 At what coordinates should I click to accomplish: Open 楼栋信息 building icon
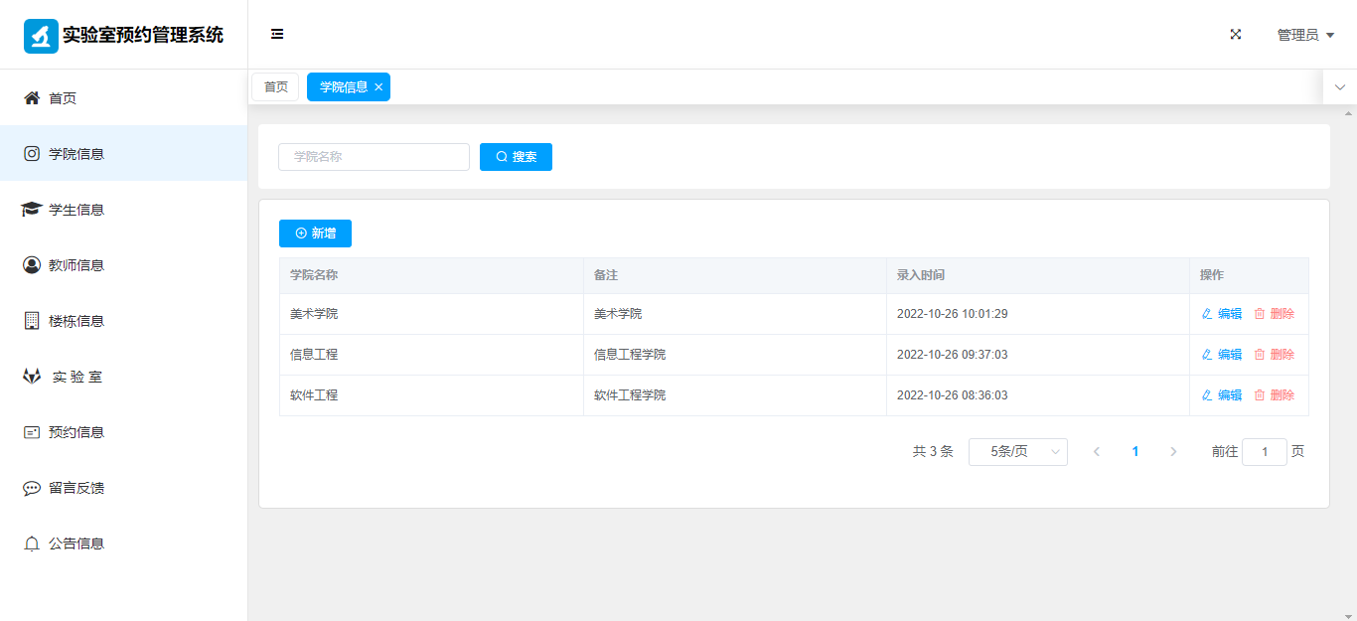tap(32, 321)
